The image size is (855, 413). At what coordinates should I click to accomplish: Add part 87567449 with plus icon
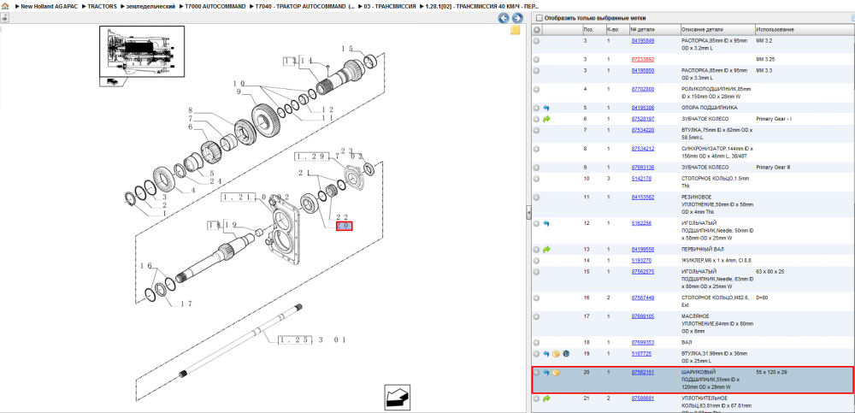537,298
